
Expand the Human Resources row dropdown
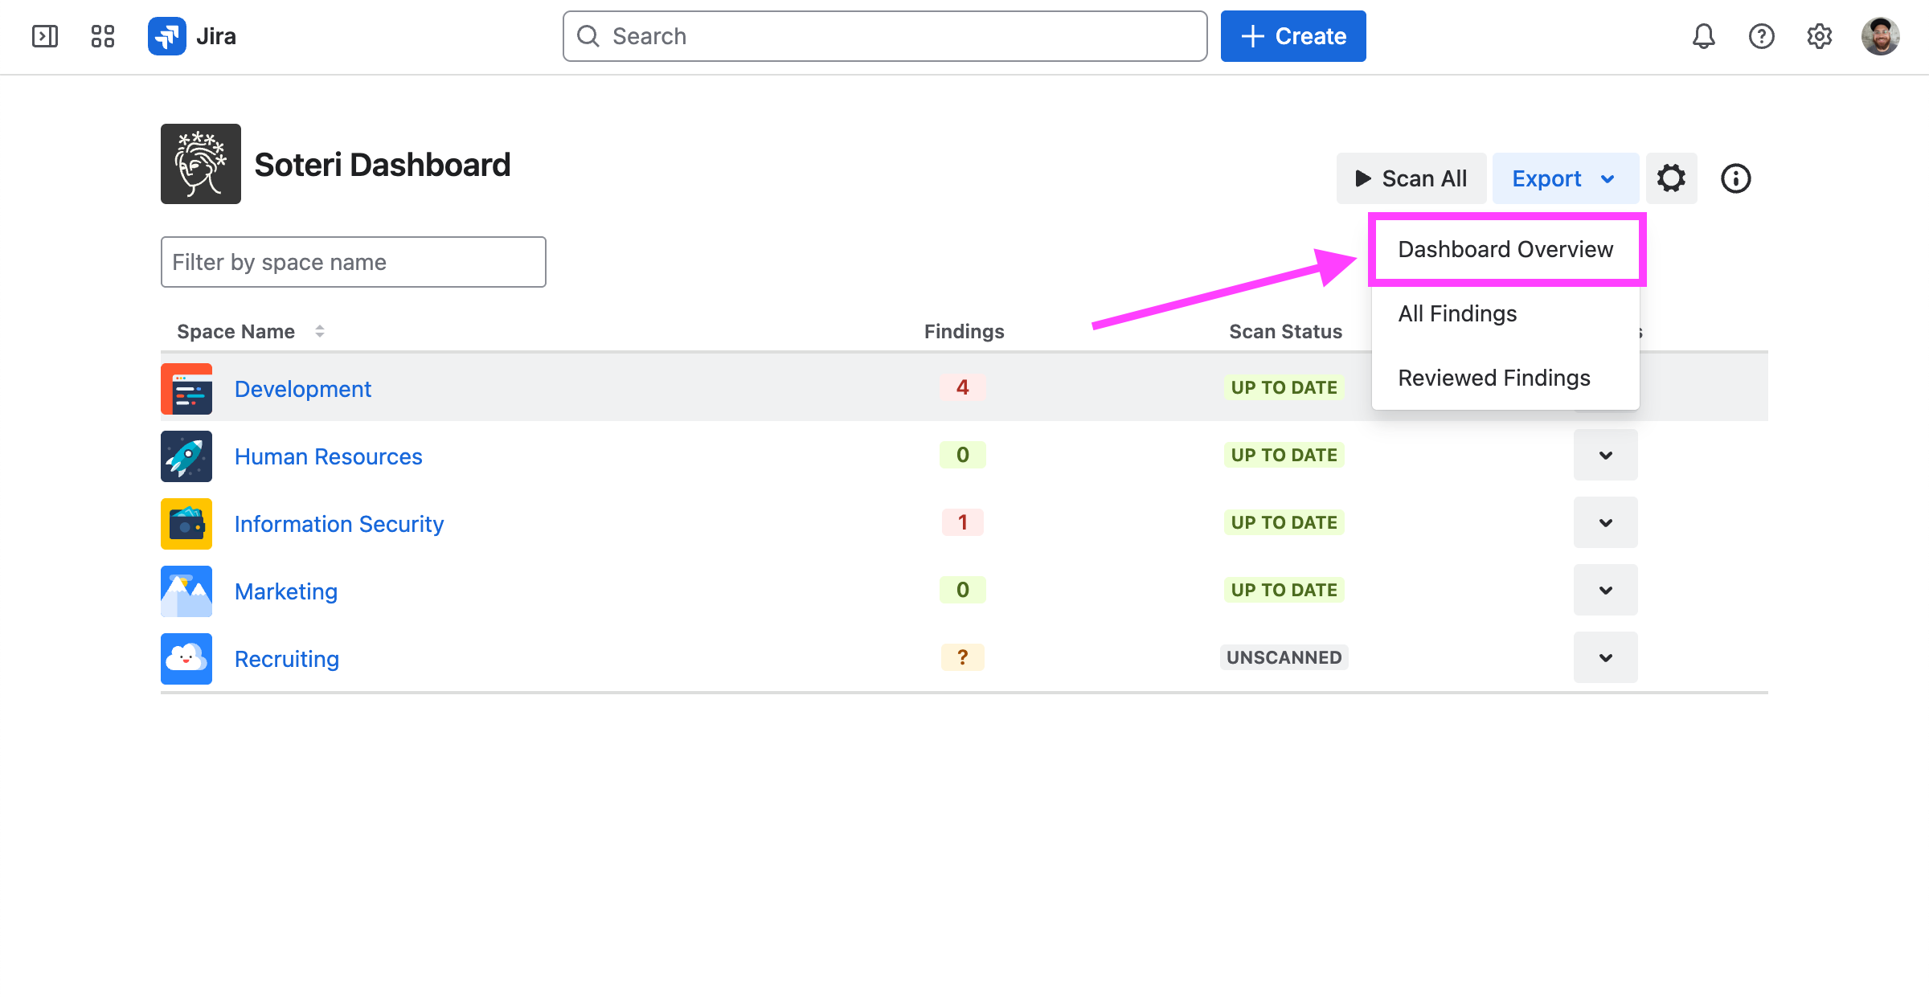pyautogui.click(x=1605, y=456)
